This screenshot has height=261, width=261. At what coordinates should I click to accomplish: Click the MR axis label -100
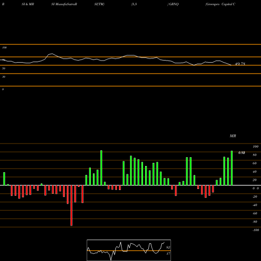coord(256,230)
